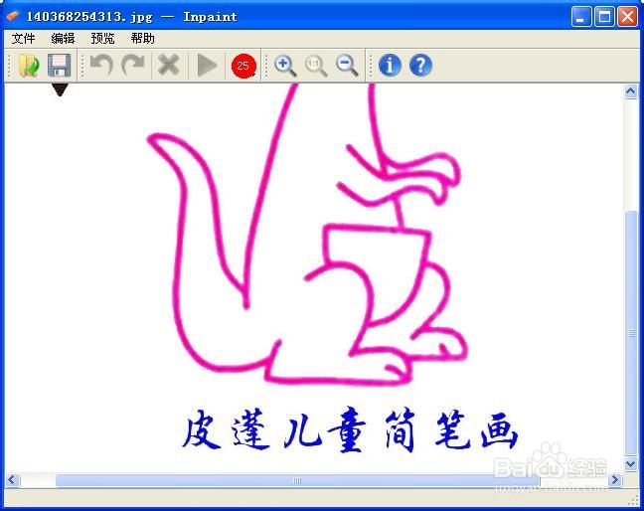This screenshot has height=511, width=644.
Task: Click the vertical scrollbar thumb
Action: coord(631,333)
